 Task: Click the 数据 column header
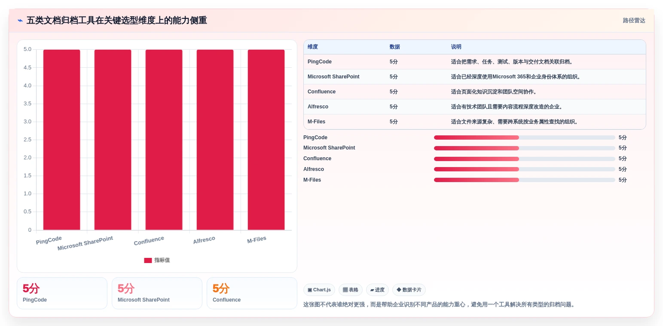tap(394, 47)
